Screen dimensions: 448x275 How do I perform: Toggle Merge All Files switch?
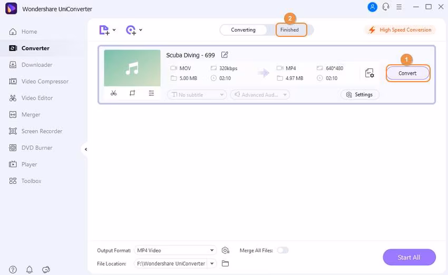click(x=283, y=250)
